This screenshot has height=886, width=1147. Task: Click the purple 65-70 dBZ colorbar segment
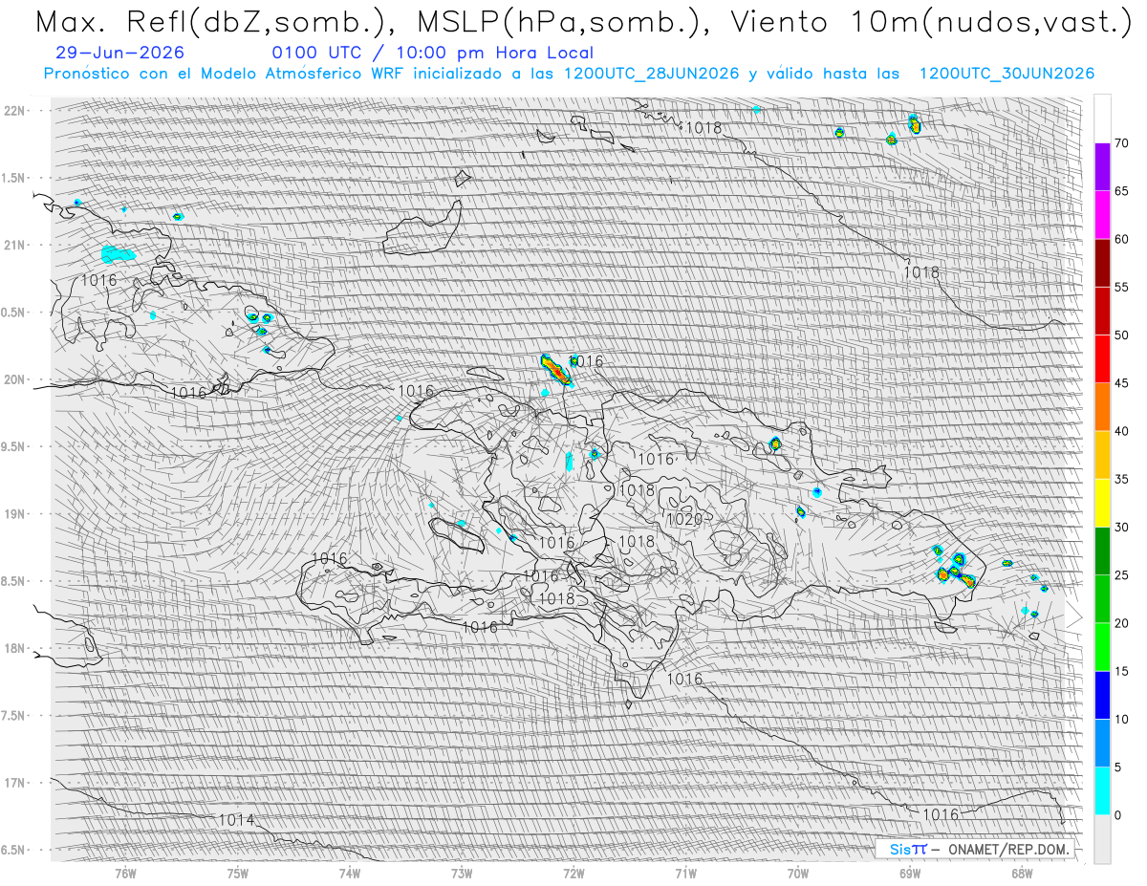click(x=1102, y=167)
